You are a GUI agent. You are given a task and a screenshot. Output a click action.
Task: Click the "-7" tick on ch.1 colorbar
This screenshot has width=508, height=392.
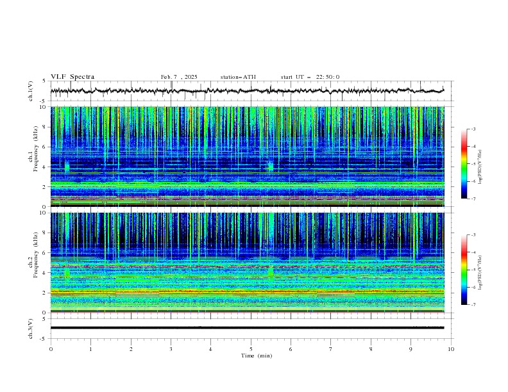(473, 199)
